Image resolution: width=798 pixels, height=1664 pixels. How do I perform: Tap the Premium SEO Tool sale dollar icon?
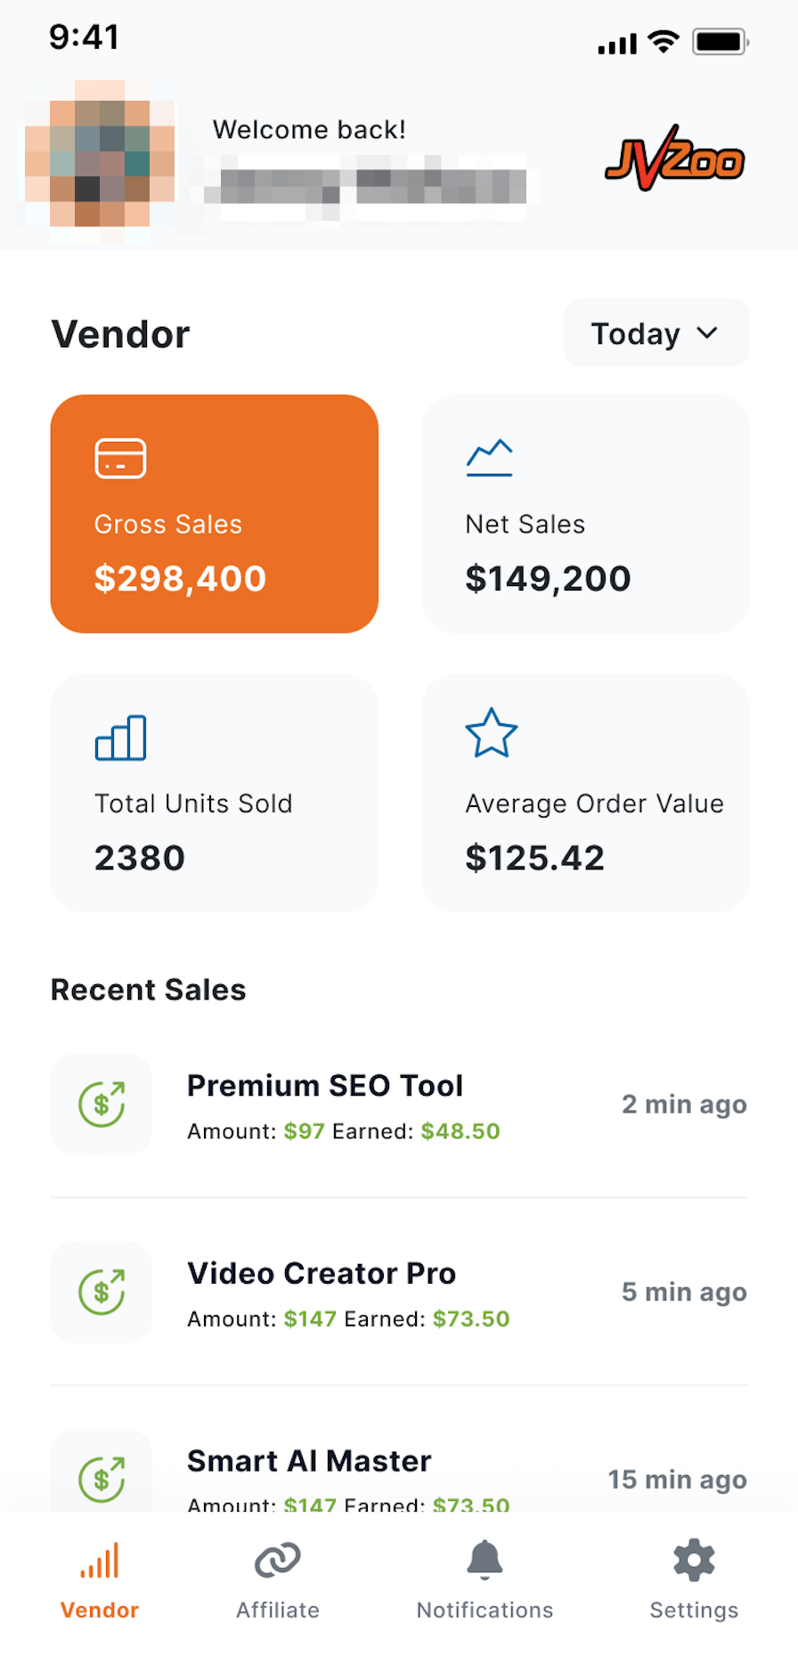[102, 1105]
